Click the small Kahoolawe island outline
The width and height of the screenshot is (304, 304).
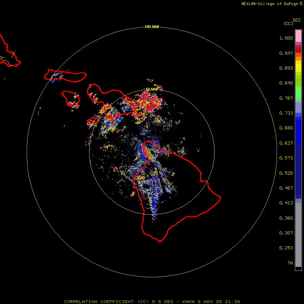tap(93, 120)
